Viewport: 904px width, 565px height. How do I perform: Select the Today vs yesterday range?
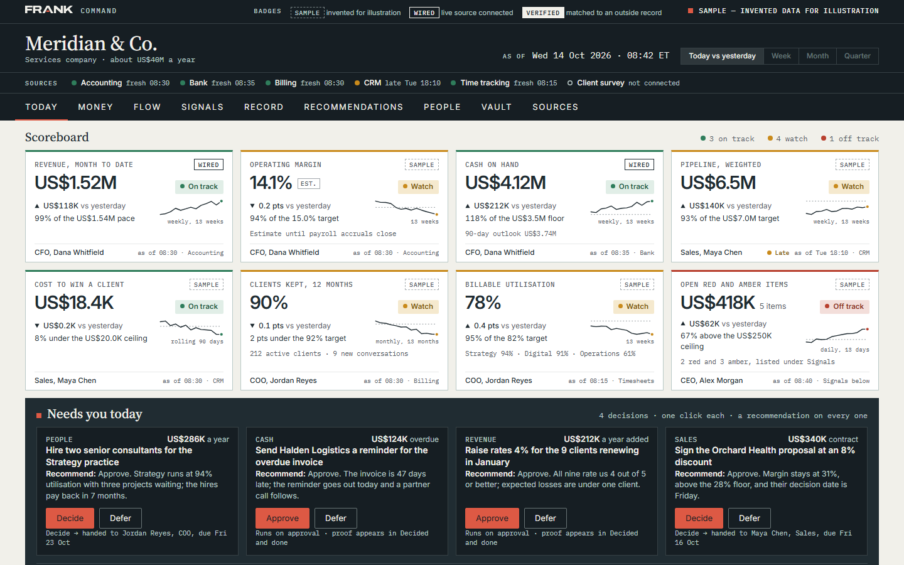(x=722, y=56)
